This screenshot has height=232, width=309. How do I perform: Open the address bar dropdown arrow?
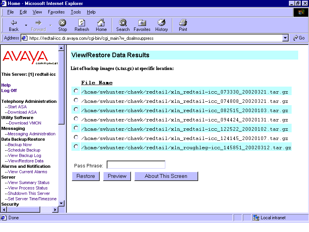click(285, 38)
